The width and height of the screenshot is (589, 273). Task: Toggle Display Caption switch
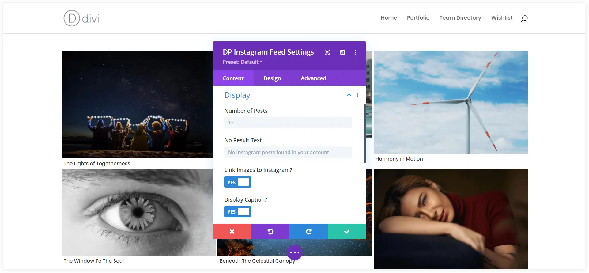237,212
